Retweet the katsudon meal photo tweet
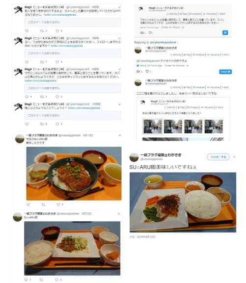The height and width of the screenshot is (283, 246). (x=43, y=205)
